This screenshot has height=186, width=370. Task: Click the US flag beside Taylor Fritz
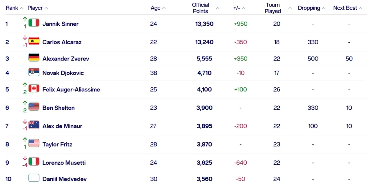[34, 143]
